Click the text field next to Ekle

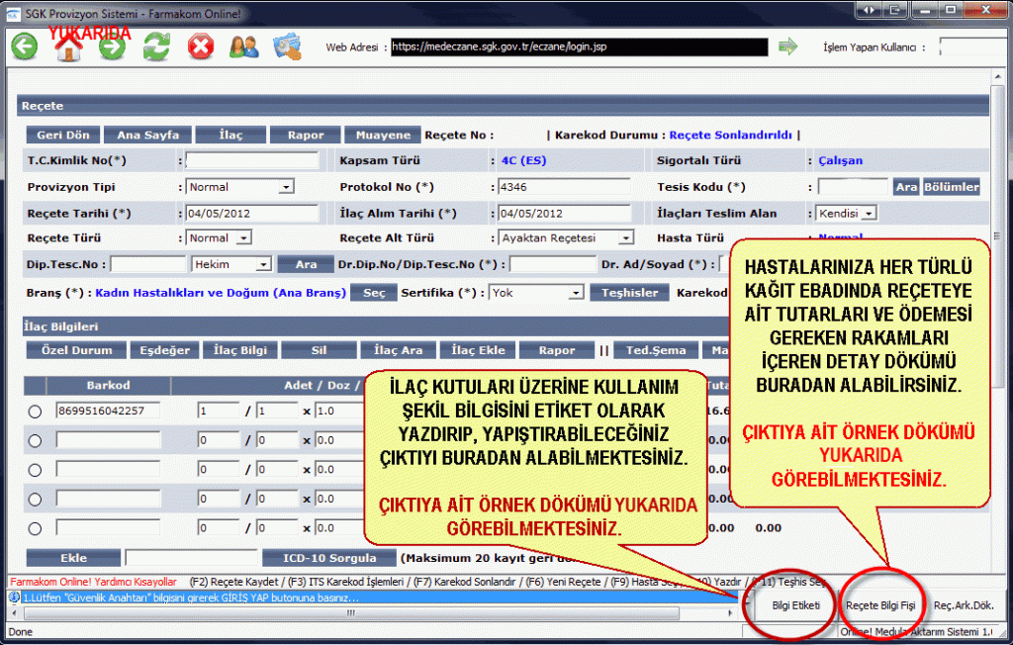[191, 558]
